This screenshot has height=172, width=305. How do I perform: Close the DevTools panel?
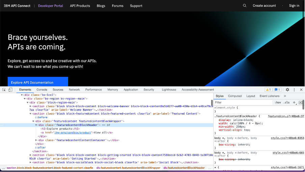(x=301, y=90)
